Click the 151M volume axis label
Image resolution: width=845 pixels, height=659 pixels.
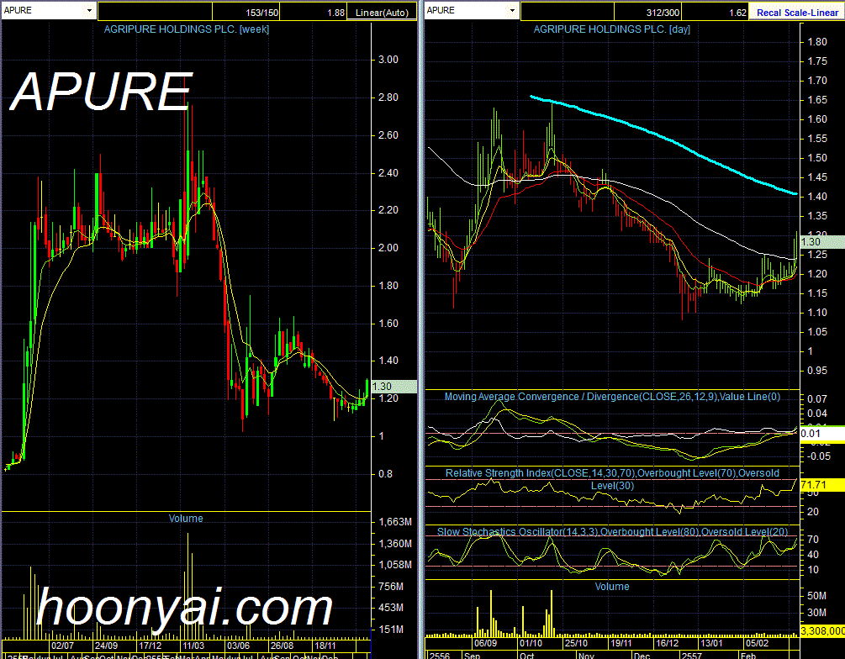(x=391, y=630)
